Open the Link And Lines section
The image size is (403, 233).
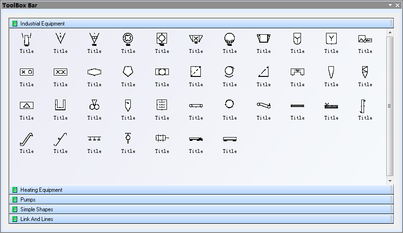tap(37, 219)
